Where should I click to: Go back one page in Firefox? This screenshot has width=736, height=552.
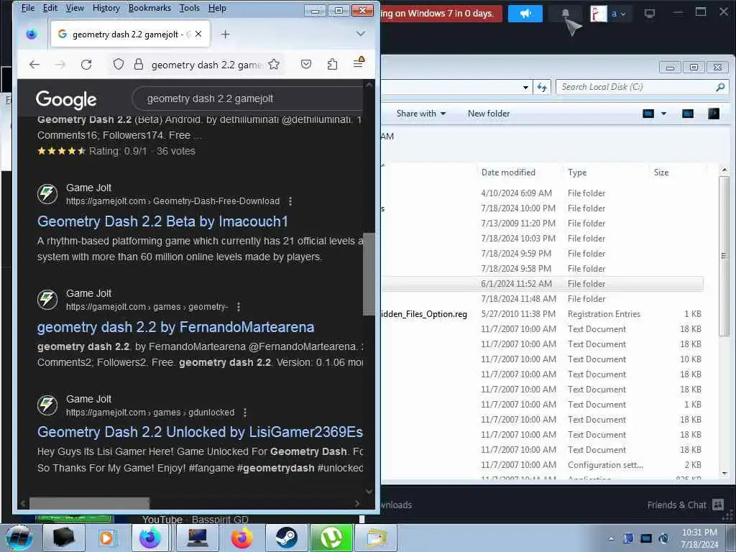coord(34,64)
